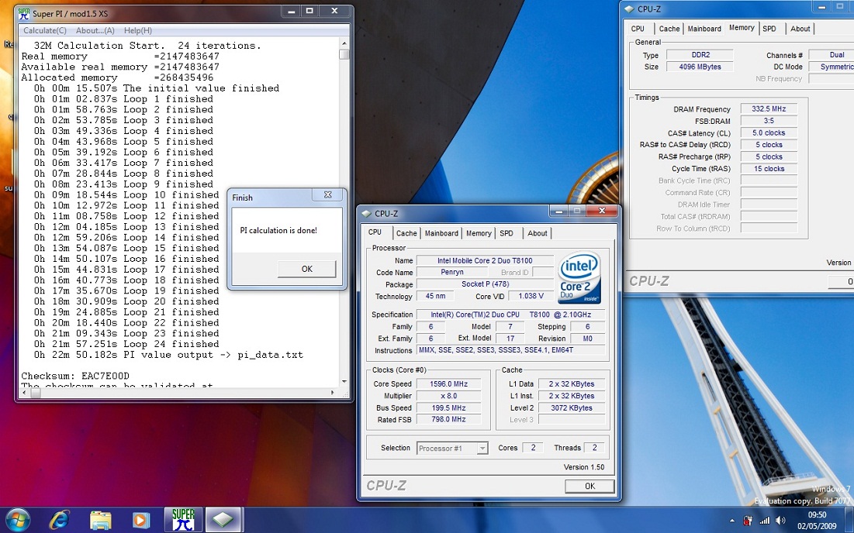Click Memory CPU-Z window title icon
The height and width of the screenshot is (533, 854).
(x=629, y=9)
